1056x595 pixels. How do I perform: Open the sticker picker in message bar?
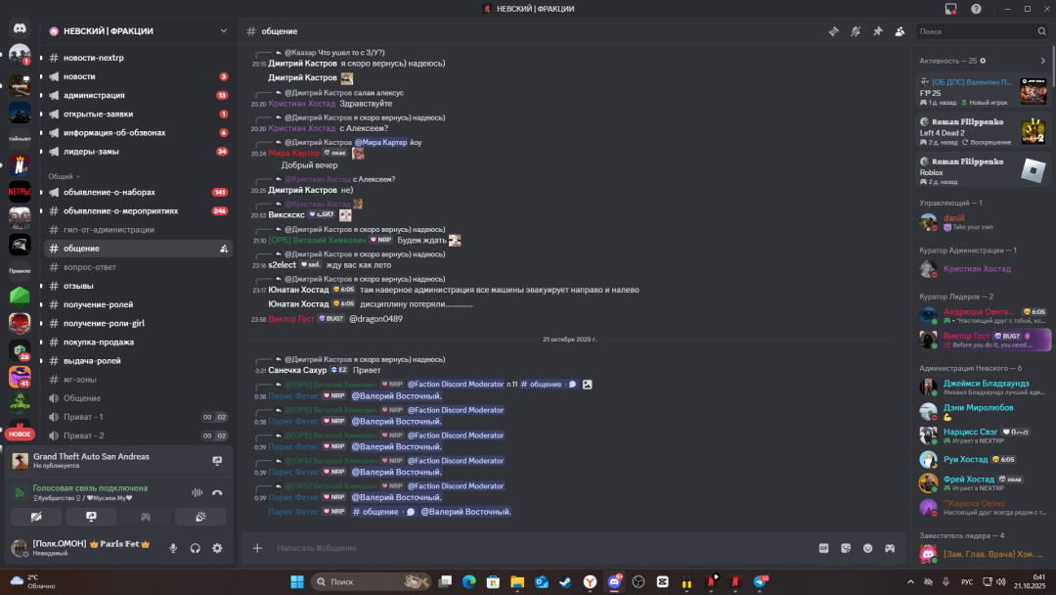click(846, 548)
